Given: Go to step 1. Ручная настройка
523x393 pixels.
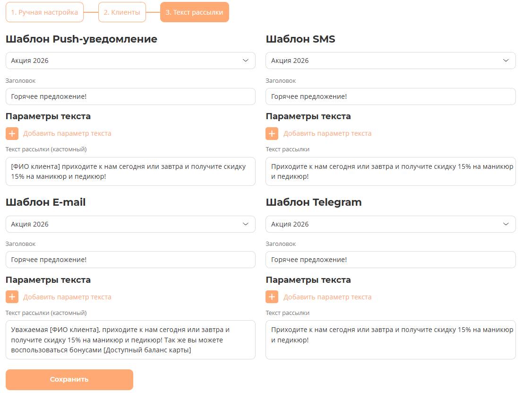Looking at the screenshot, I should (x=45, y=12).
